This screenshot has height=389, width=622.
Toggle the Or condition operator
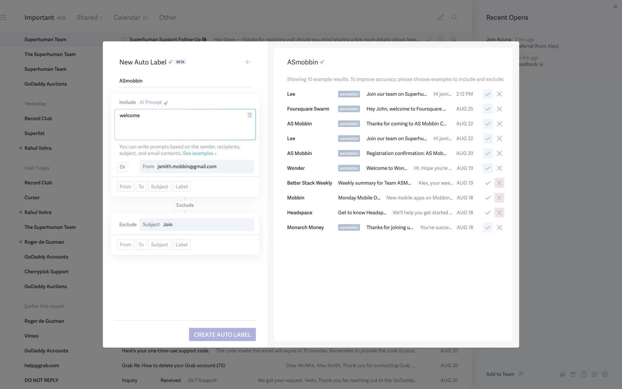122,167
